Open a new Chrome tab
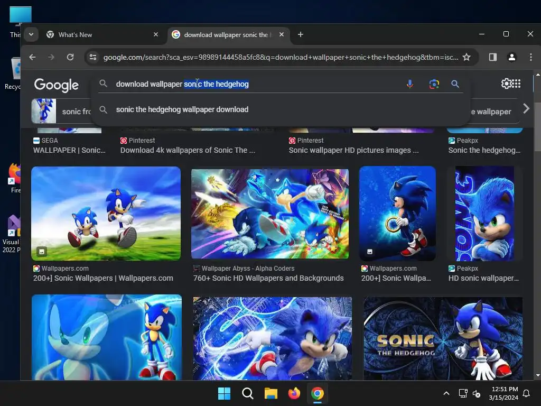 (x=301, y=34)
